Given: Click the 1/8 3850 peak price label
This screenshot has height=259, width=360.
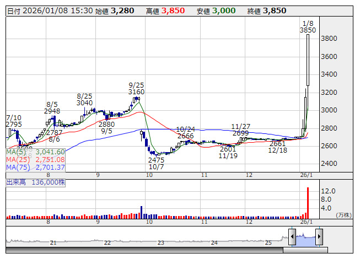Looking at the screenshot, I should pos(308,26).
